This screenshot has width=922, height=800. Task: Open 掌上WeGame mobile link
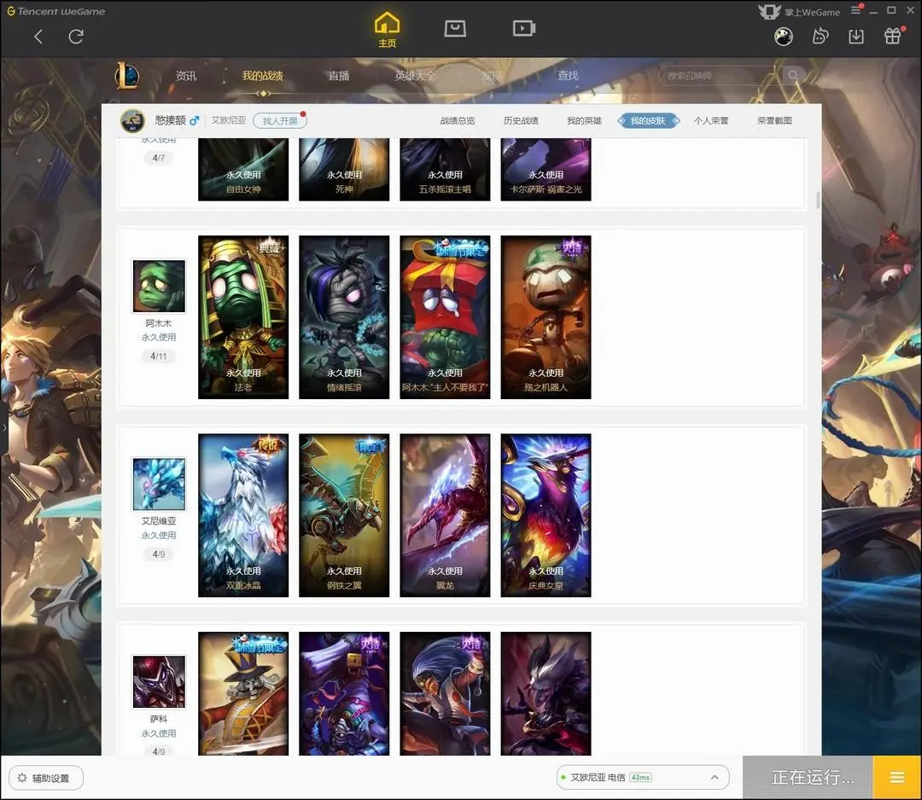click(x=800, y=12)
